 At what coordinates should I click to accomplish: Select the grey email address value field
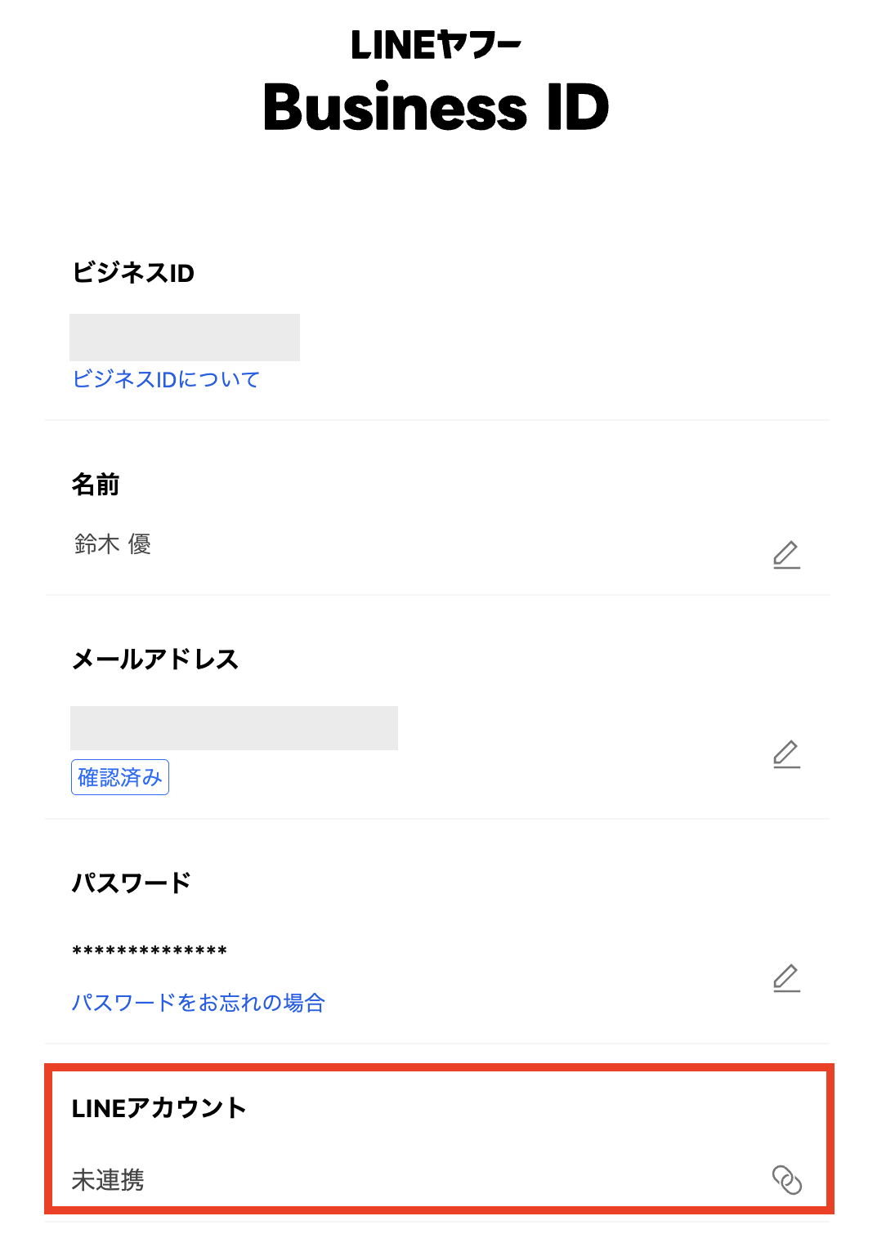click(x=234, y=728)
